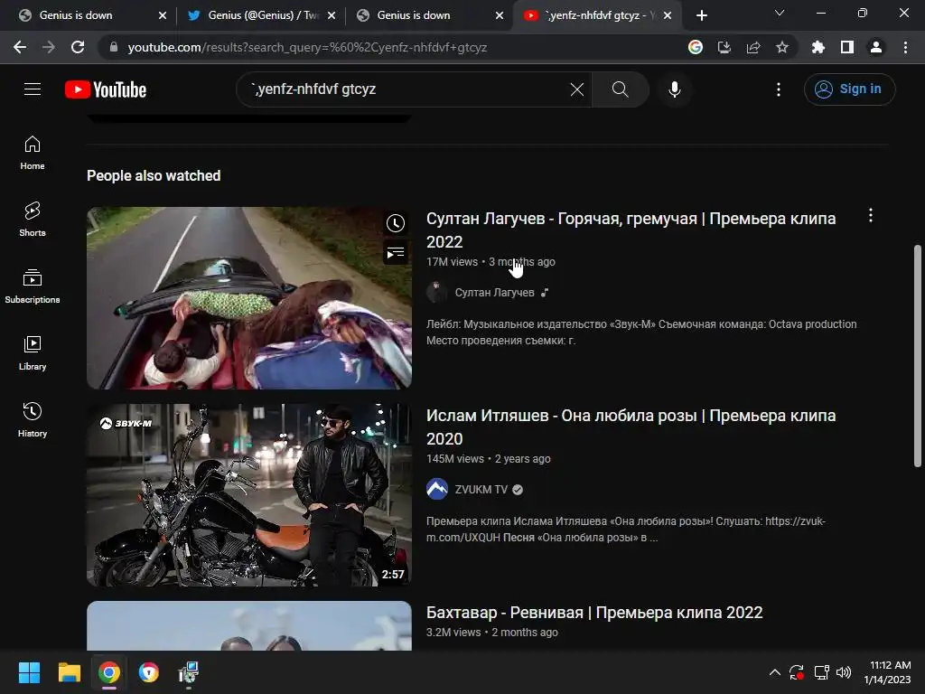Play the motorcycle video thumbnail
925x694 pixels.
tap(249, 494)
